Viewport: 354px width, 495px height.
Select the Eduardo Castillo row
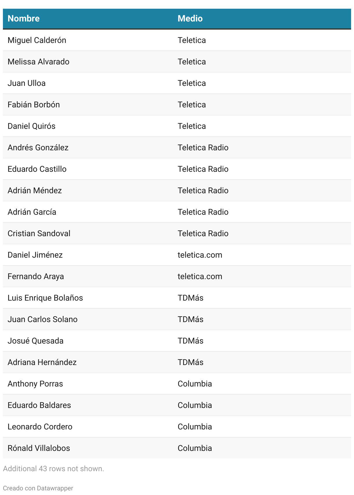click(x=37, y=169)
